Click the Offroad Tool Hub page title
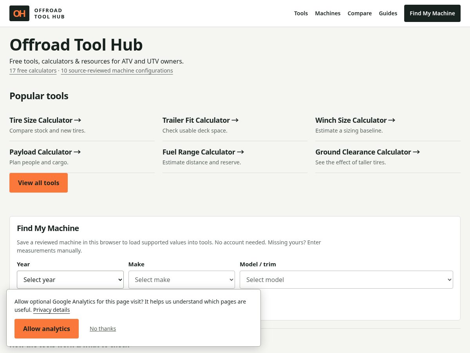 tap(76, 45)
